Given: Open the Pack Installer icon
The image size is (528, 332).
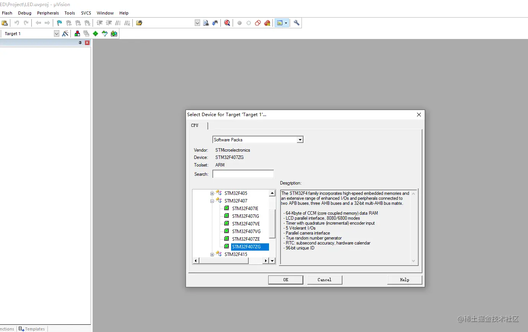Looking at the screenshot, I should [x=114, y=34].
